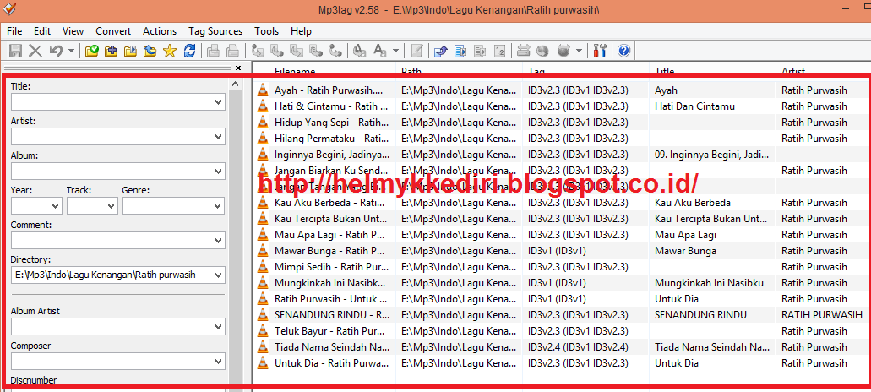Expand the Actions quick dropdown arrow
Screen dimensions: 871x392
pyautogui.click(x=395, y=51)
